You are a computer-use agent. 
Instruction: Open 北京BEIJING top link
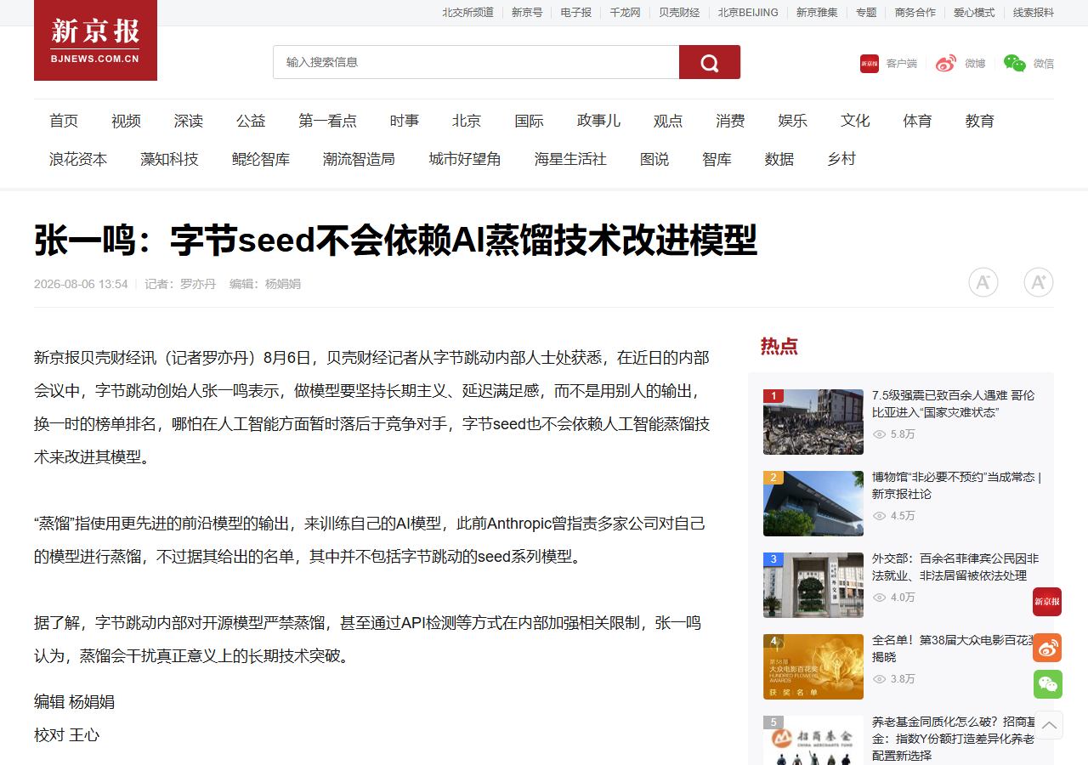(x=748, y=13)
